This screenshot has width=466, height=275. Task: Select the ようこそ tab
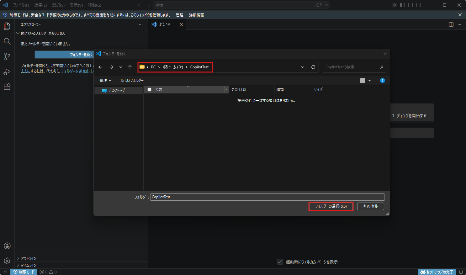(164, 24)
